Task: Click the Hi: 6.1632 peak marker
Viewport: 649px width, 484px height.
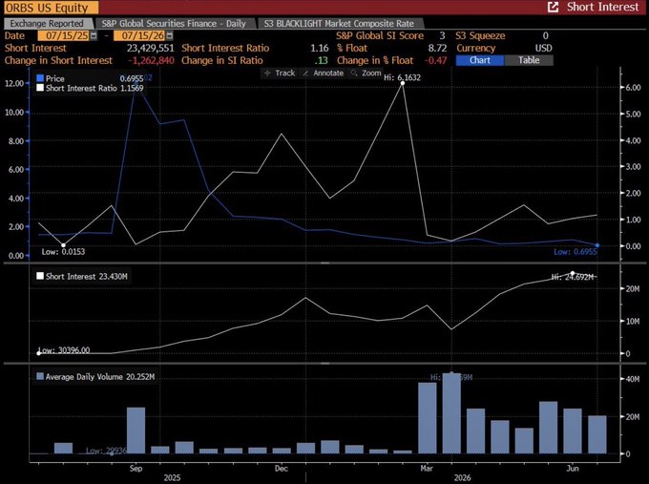Action: point(403,83)
